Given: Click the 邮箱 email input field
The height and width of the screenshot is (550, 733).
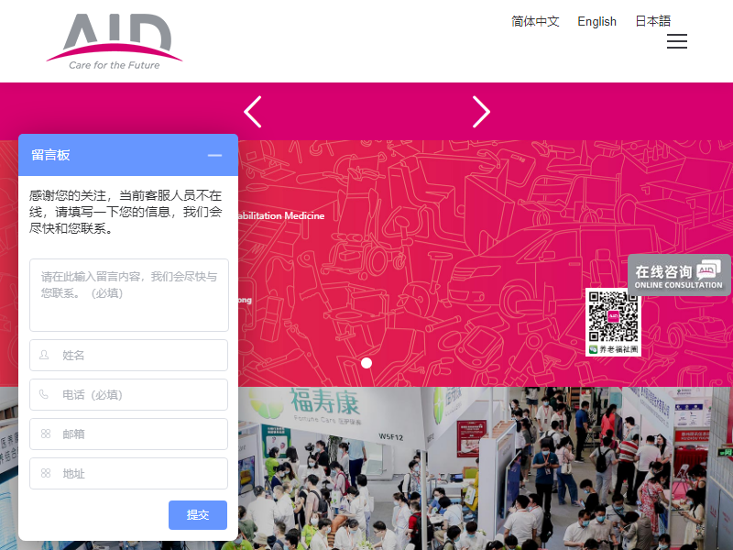Looking at the screenshot, I should tap(129, 434).
